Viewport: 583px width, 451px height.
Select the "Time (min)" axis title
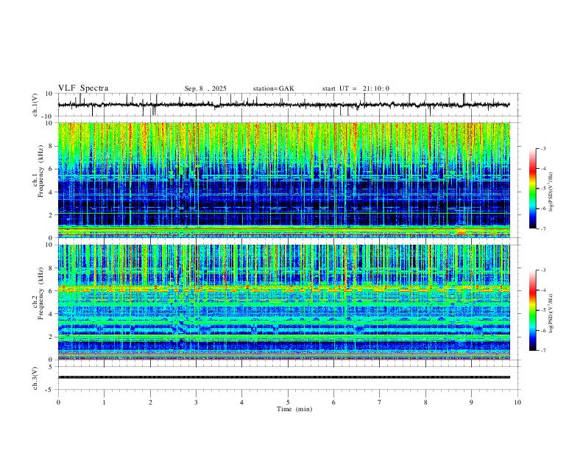pos(294,409)
